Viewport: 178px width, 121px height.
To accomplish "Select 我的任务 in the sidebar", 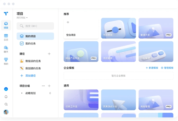I will [35, 43].
